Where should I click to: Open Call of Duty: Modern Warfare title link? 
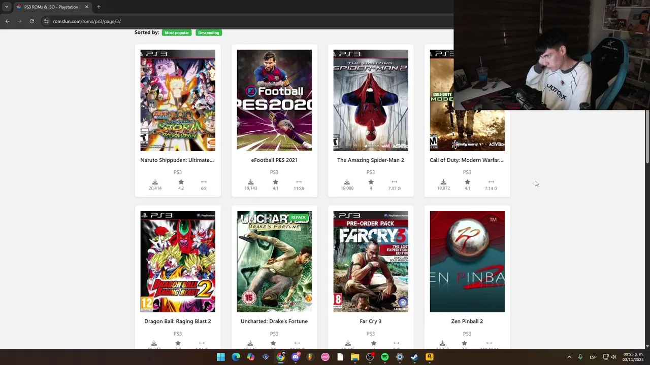tap(467, 160)
